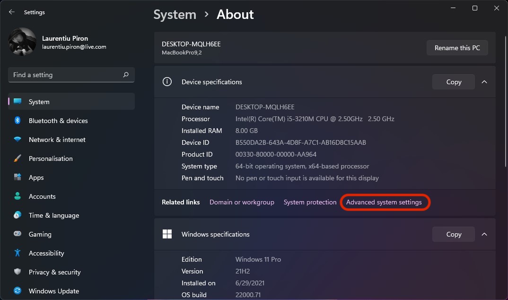Open Gaming settings
Screen dimensions: 508x300
tap(71, 234)
